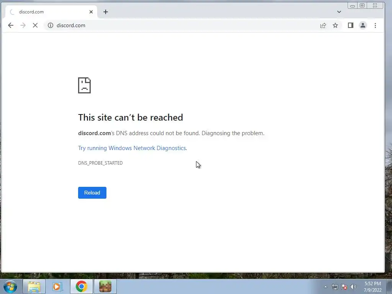392x294 pixels.
Task: Open the volume speaker tray icon
Action: [x=353, y=287]
